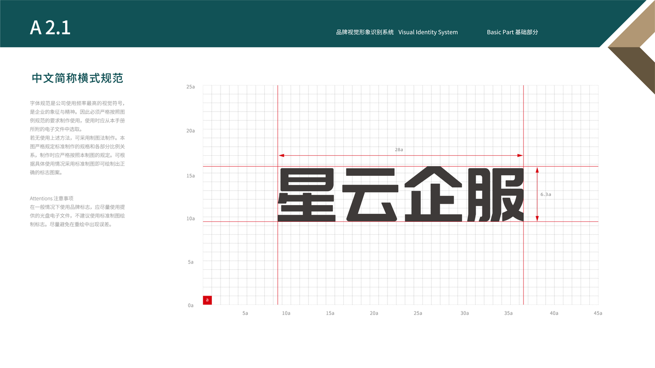This screenshot has width=655, height=368.
Task: Click the "15a" label on the horizontal axis
Action: [330, 313]
